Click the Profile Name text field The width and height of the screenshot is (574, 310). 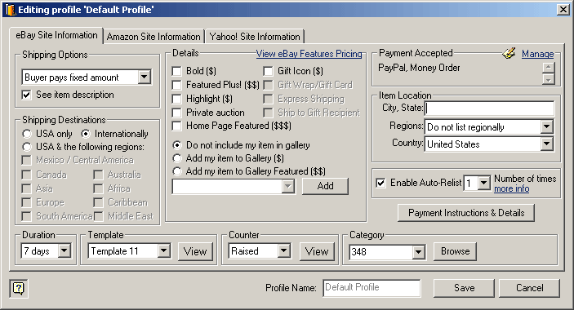click(x=372, y=288)
